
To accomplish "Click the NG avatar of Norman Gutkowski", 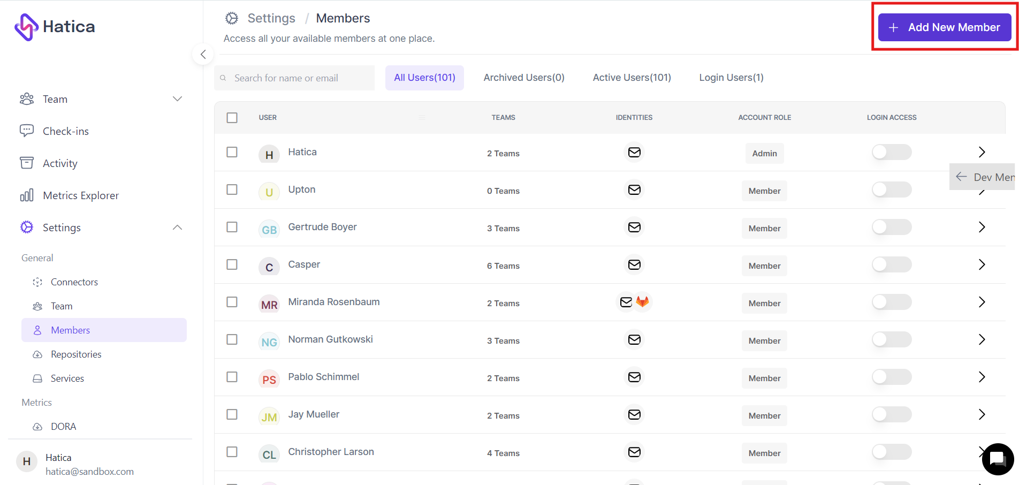I will [269, 342].
